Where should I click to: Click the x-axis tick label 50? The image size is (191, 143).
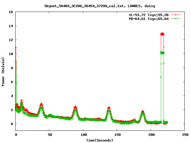(50, 135)
